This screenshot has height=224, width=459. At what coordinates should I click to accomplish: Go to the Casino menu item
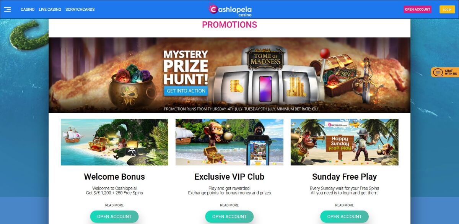pos(28,10)
